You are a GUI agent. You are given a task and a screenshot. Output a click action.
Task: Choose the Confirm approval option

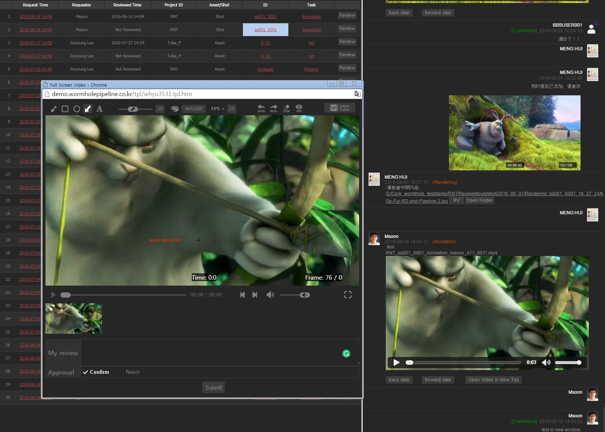point(96,372)
